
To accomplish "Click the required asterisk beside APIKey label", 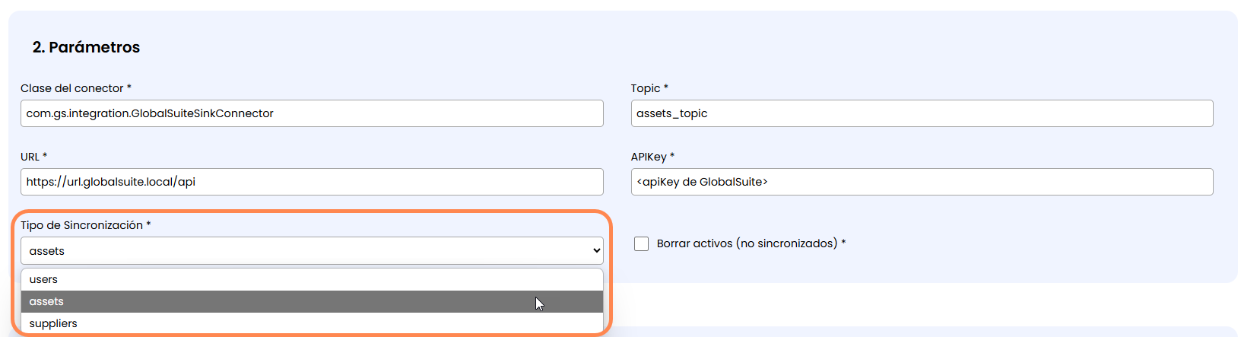I will point(672,156).
